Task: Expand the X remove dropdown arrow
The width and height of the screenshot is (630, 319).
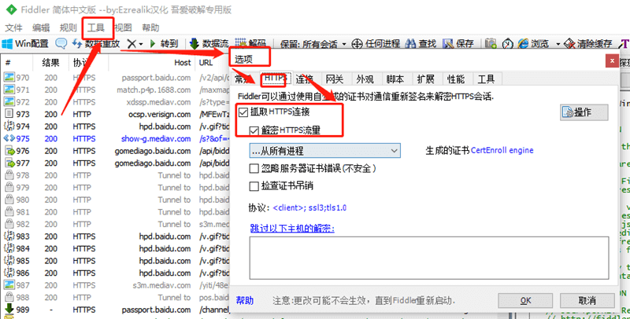Action: click(x=141, y=44)
